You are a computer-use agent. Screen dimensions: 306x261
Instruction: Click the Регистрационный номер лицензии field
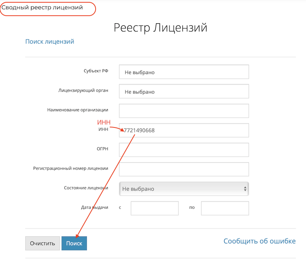pyautogui.click(x=184, y=169)
